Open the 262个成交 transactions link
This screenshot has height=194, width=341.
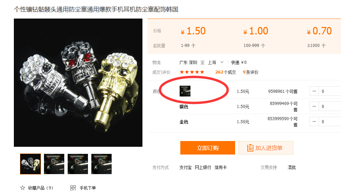click(x=226, y=72)
